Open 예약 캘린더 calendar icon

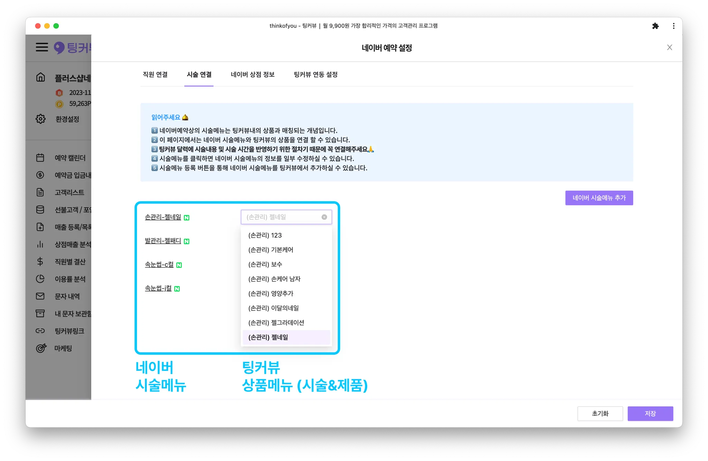tap(40, 158)
